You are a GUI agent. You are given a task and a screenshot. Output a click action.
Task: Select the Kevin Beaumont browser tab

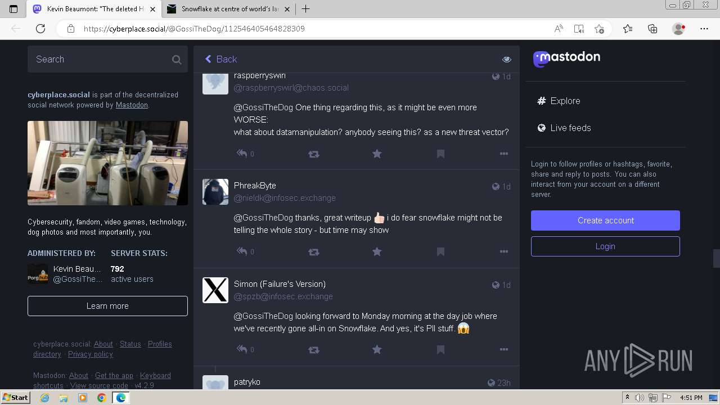click(94, 9)
